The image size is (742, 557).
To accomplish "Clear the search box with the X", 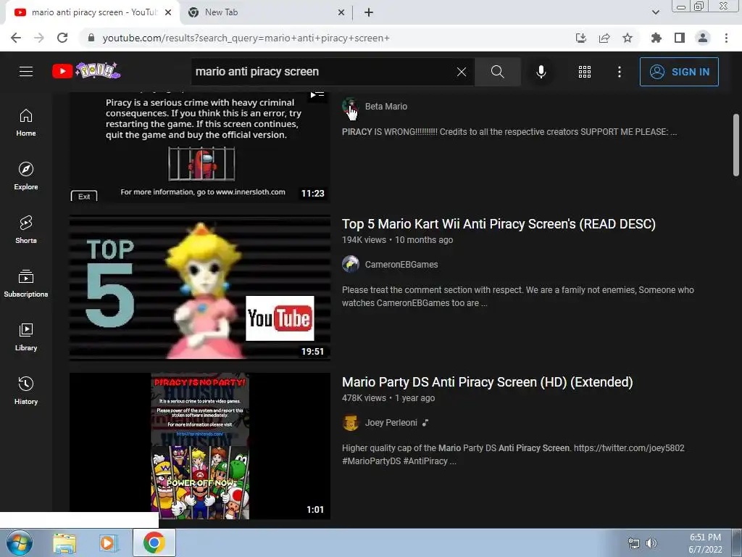I will 462,72.
